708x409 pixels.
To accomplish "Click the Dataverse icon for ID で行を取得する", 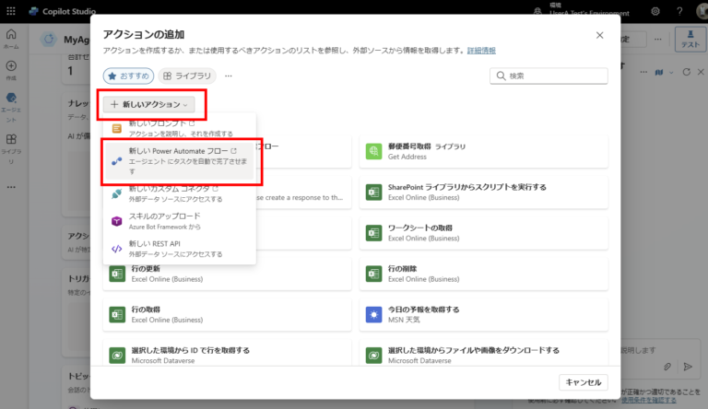I will pos(118,355).
